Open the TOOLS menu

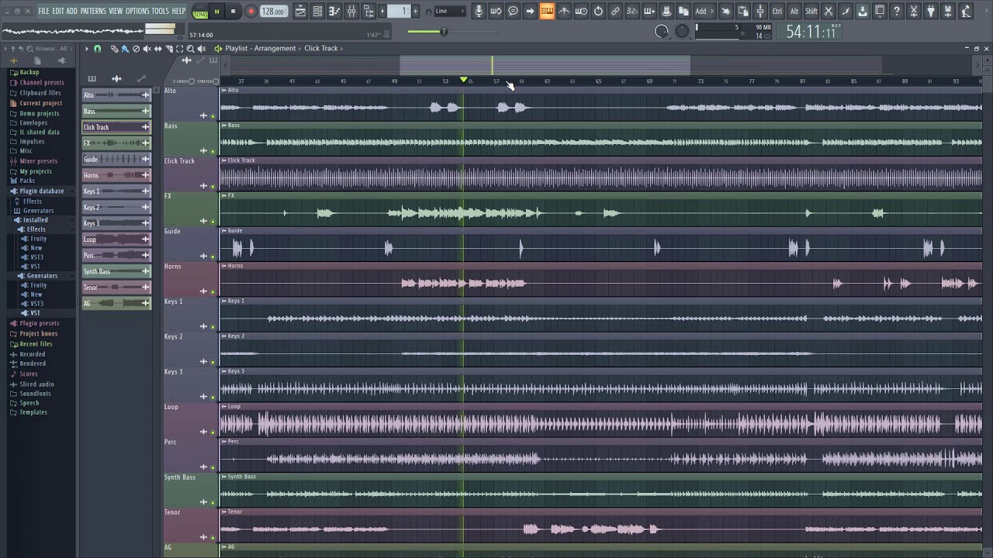[x=160, y=11]
